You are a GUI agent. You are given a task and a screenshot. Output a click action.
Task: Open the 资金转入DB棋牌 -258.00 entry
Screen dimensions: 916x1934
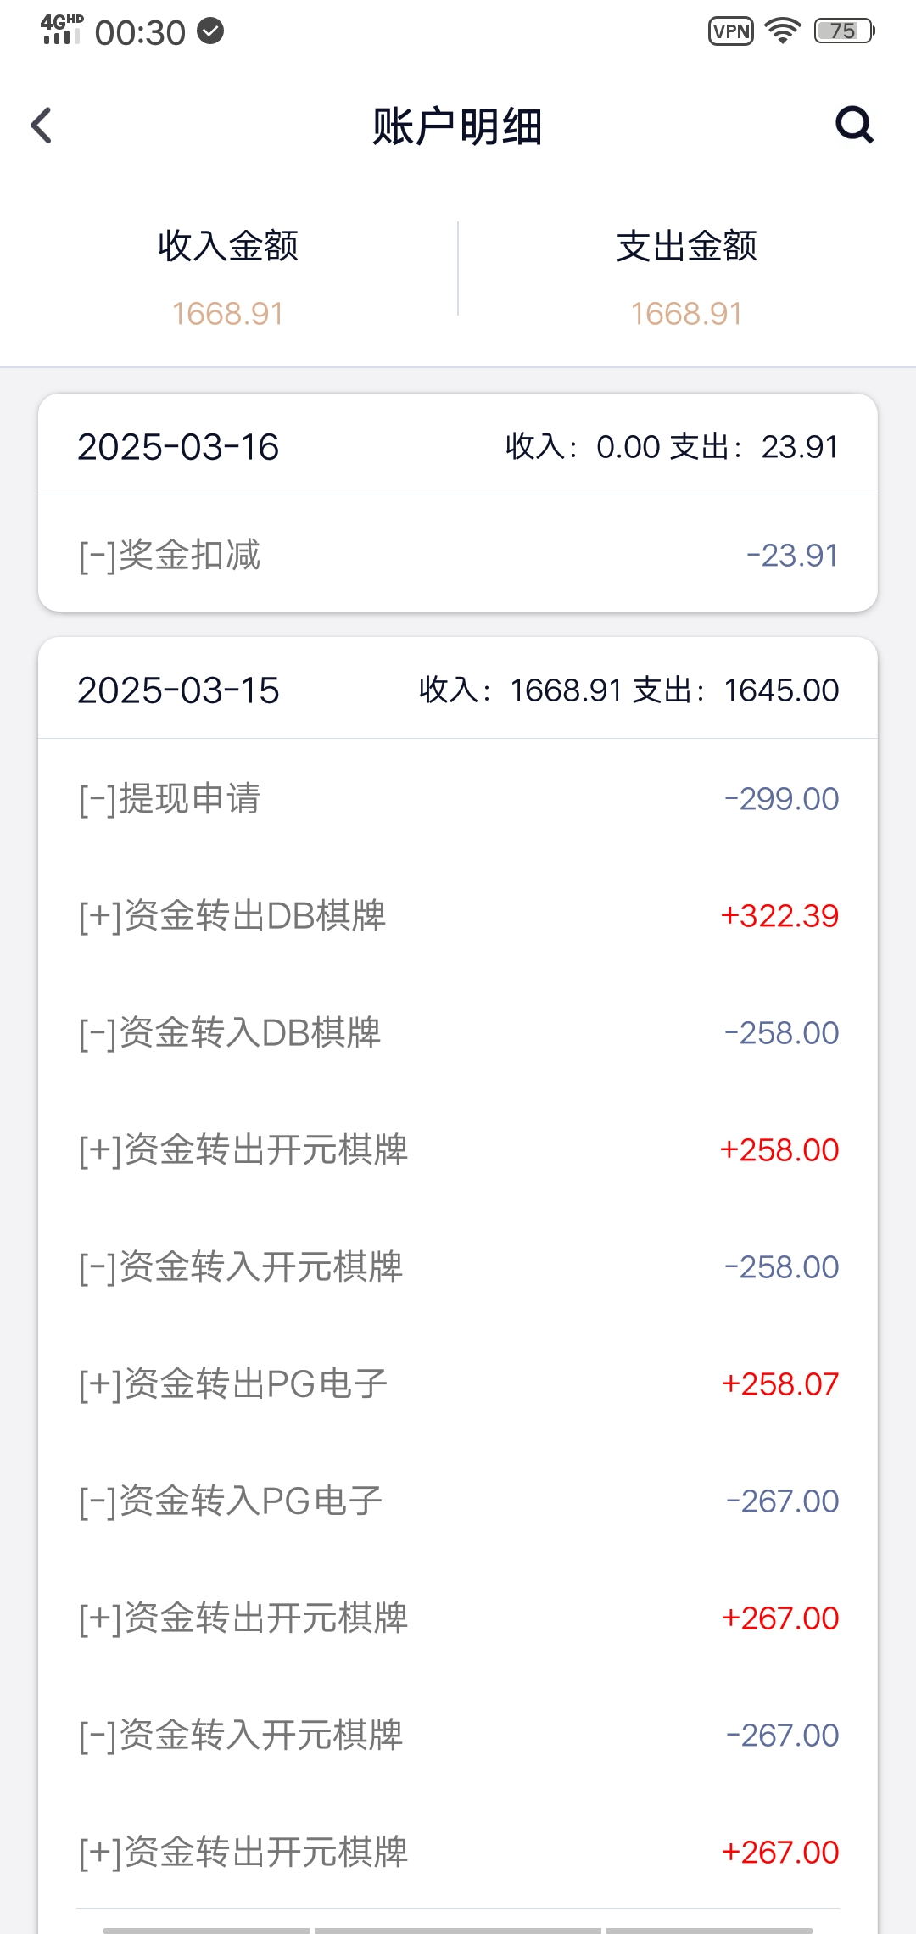(x=458, y=1033)
